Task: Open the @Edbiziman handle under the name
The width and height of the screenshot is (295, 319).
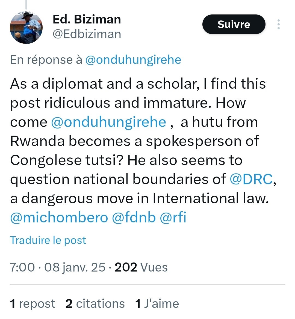Action: (x=87, y=34)
